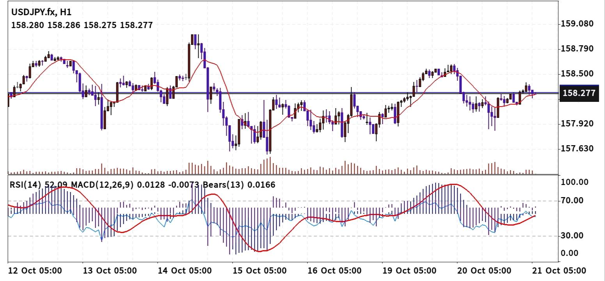Click the 15 Oct 05:00 time label

coord(259,271)
